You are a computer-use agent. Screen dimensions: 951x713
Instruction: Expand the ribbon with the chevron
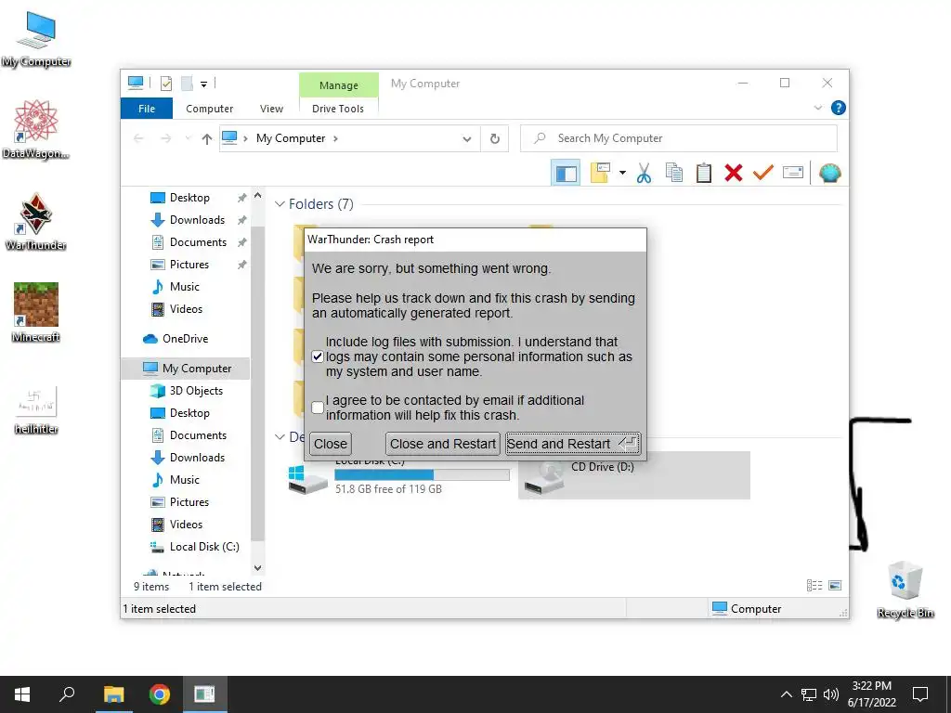pos(817,108)
